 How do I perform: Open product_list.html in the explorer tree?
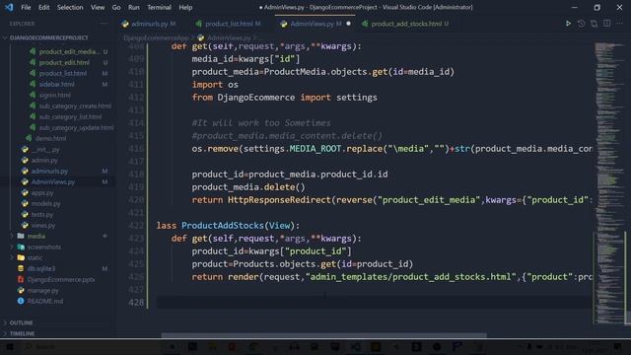(x=63, y=73)
